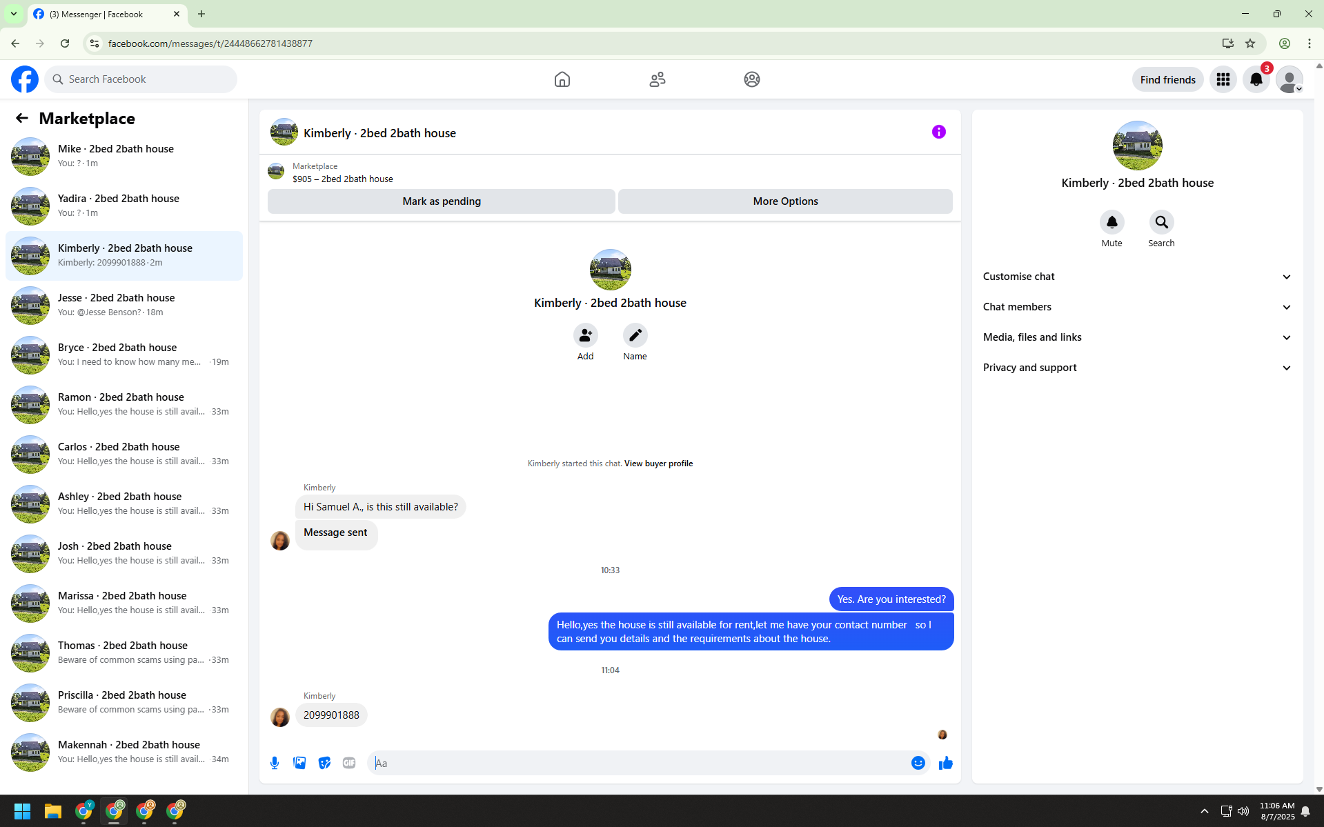The height and width of the screenshot is (827, 1324).
Task: Go to the Home feed icon
Action: click(562, 79)
